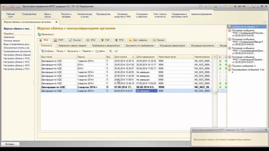
Task: Expand the section panel dropdown arrow at right
Action: [264, 22]
